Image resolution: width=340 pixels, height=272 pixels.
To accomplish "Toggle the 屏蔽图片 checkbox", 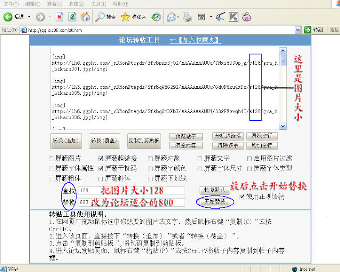I will click(51, 159).
